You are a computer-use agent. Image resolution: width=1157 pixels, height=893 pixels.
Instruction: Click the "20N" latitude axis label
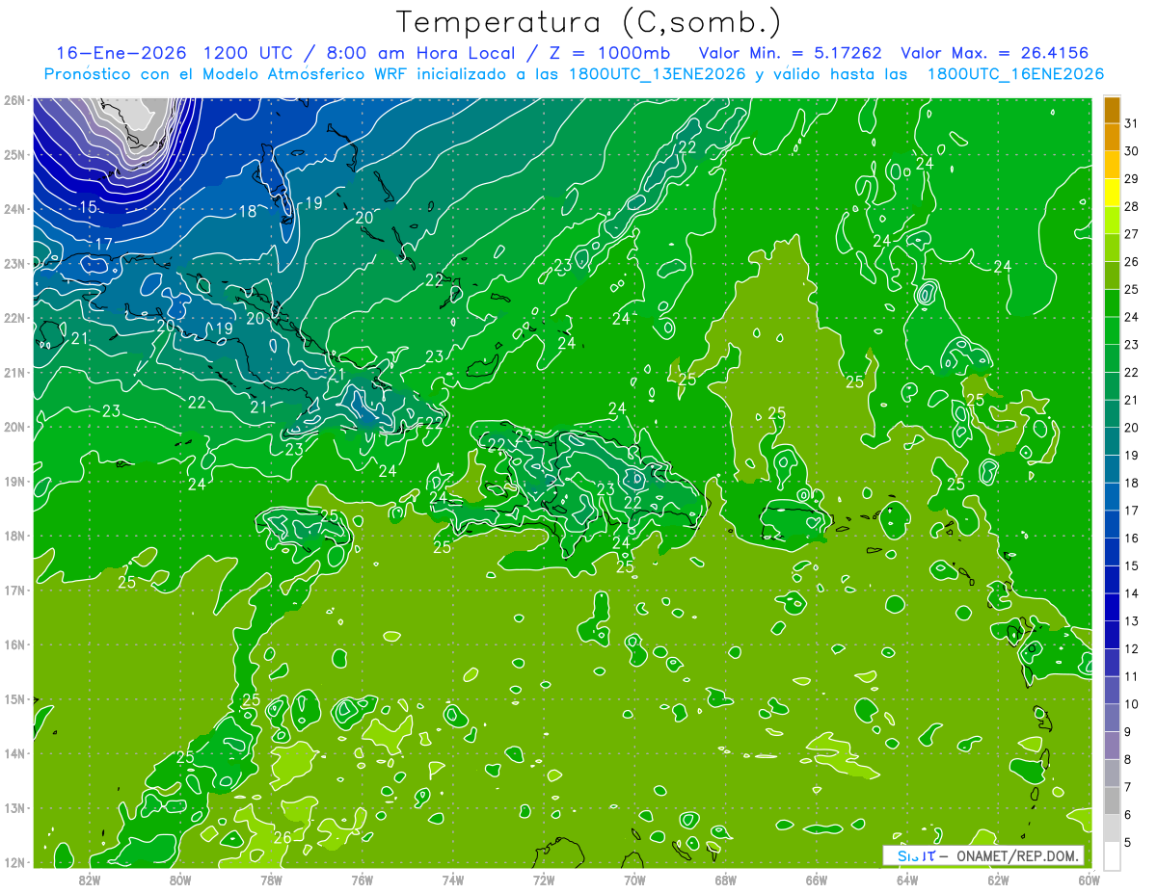(x=14, y=427)
